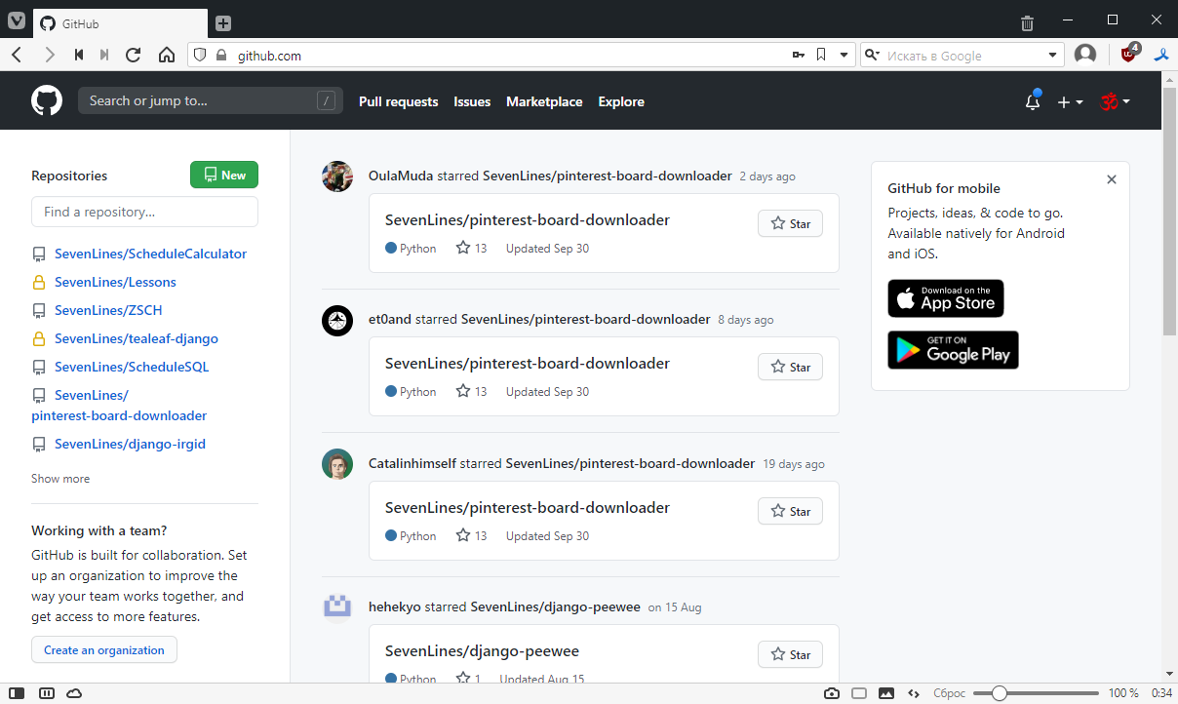
Task: Open SevenLines/ScheduleCalculator repository
Action: (150, 254)
